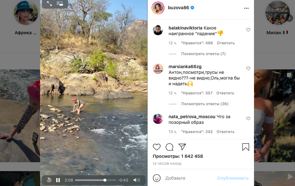The height and width of the screenshot is (186, 295).
Task: Open the three-dots post options menu
Action: pyautogui.click(x=246, y=8)
